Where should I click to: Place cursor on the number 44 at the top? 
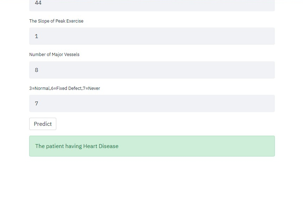click(38, 3)
